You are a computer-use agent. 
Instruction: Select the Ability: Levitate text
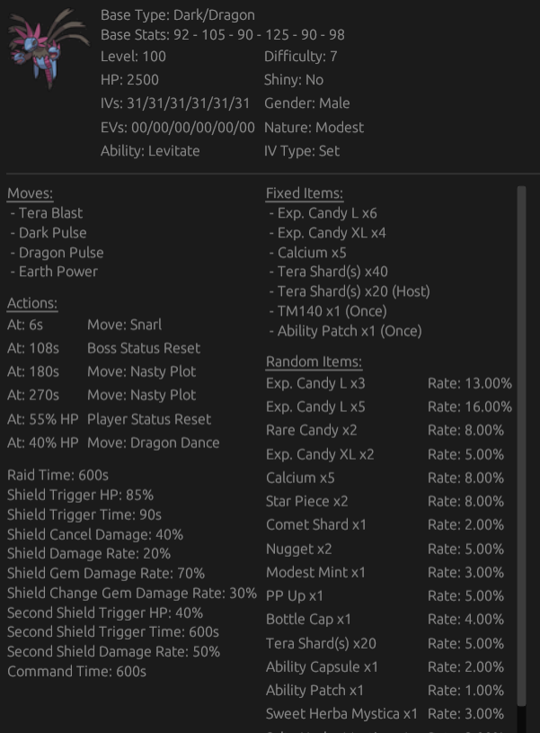coord(150,151)
